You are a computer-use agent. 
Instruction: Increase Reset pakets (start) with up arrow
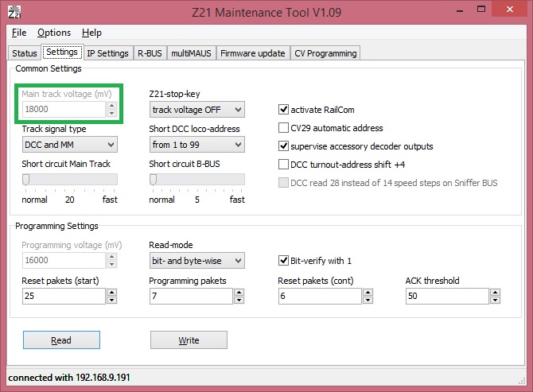(x=112, y=292)
